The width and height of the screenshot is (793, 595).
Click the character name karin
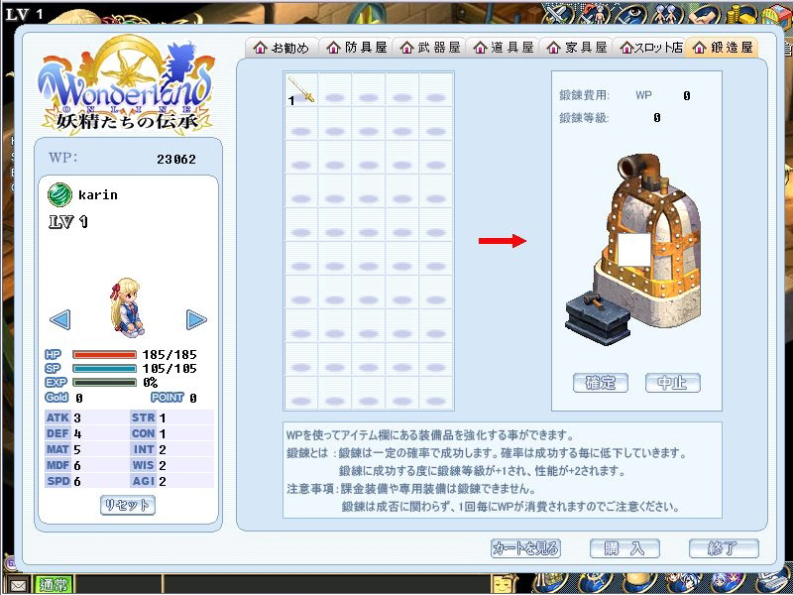point(98,194)
